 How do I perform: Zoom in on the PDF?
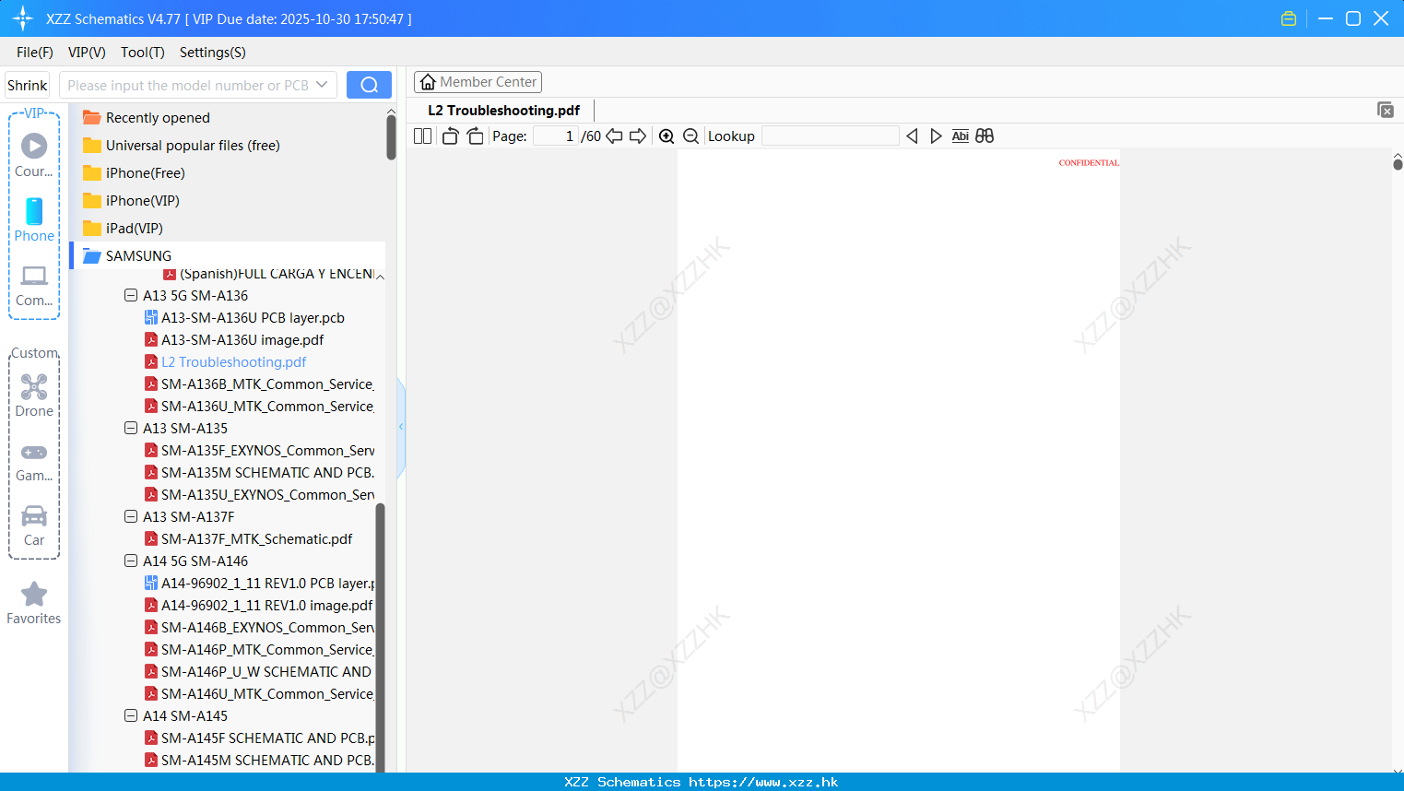point(667,136)
